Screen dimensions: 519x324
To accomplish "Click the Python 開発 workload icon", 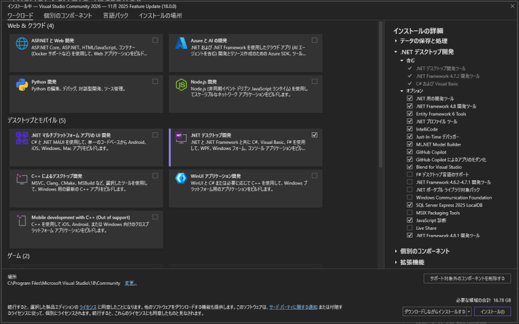I will pyautogui.click(x=22, y=85).
